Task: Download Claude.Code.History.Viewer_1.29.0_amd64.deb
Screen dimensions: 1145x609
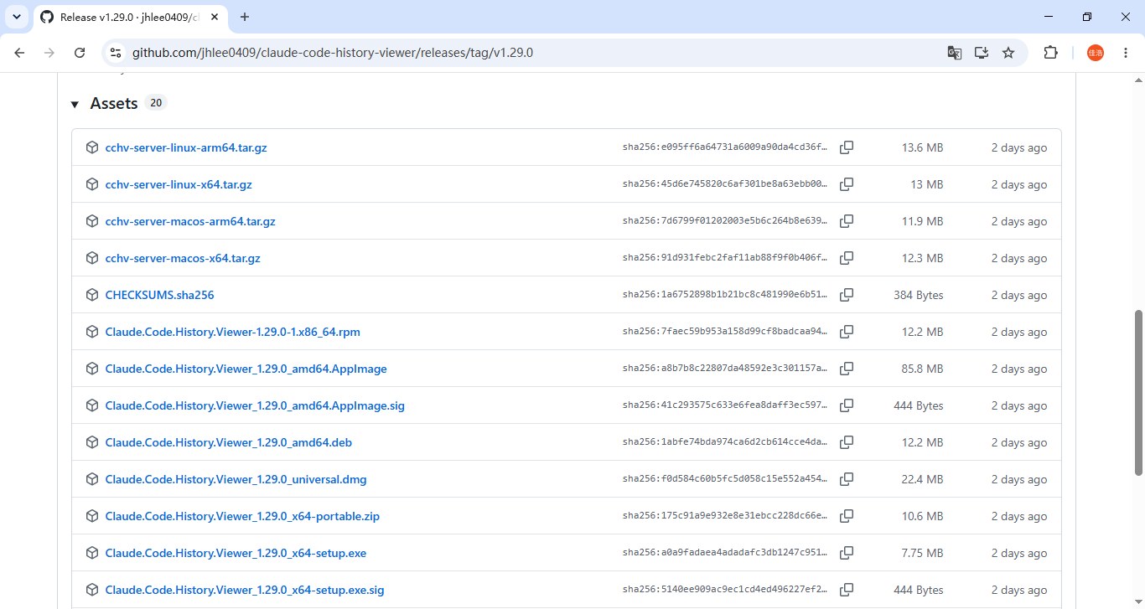Action: (x=229, y=442)
